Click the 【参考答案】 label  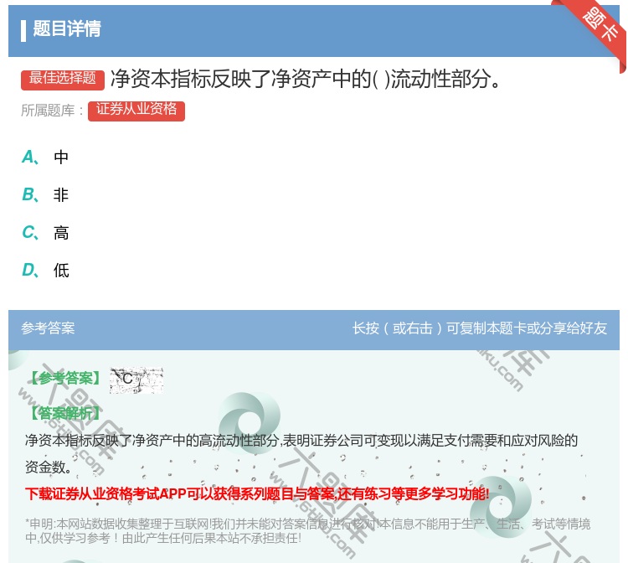[x=65, y=379]
